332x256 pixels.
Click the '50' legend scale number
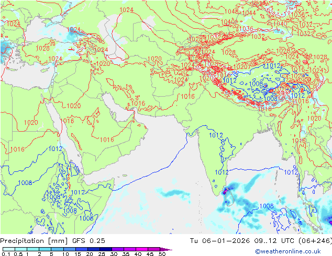point(162,254)
